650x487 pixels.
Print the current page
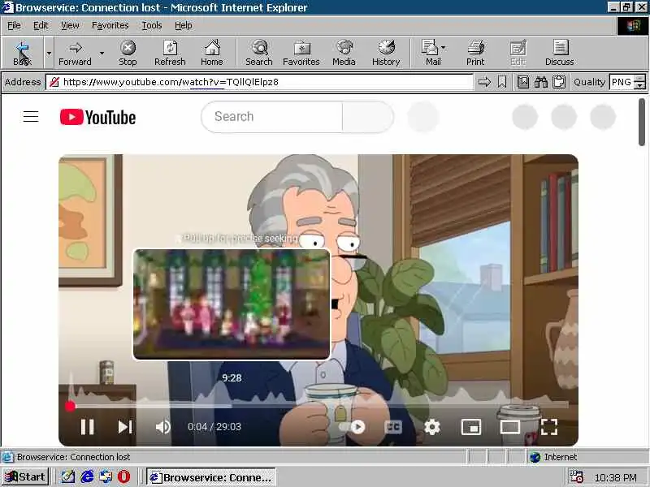coord(475,53)
